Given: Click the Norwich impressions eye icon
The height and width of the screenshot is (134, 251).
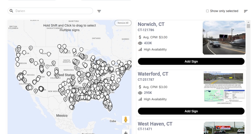Looking at the screenshot, I should coord(140,43).
